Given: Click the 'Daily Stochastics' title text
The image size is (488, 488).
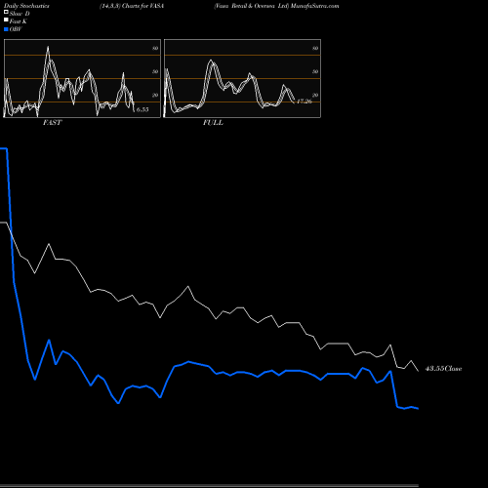Looking at the screenshot, I should click(26, 6).
